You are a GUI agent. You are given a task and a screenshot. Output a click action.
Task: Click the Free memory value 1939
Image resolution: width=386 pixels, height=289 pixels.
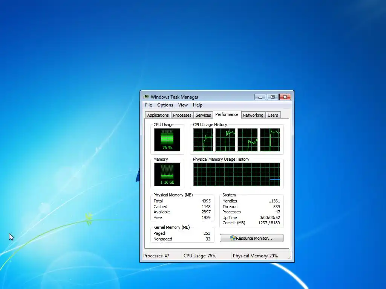tap(206, 218)
